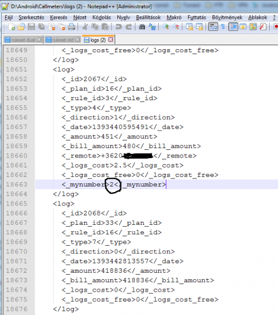The image size is (278, 315).
Task: Switch to the ruleset dual tab
Action: coord(23,40)
